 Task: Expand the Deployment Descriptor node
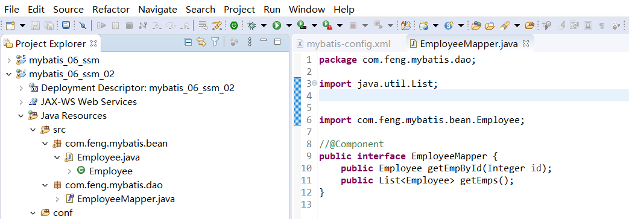pyautogui.click(x=21, y=88)
